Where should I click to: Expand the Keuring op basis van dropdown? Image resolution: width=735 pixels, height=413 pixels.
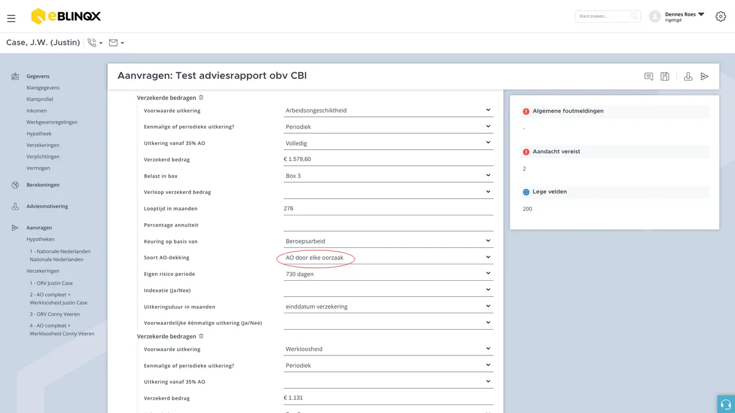point(388,241)
